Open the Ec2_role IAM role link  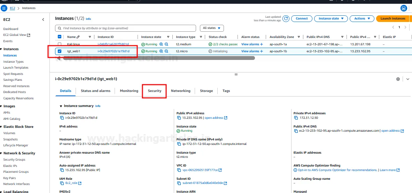point(71,183)
